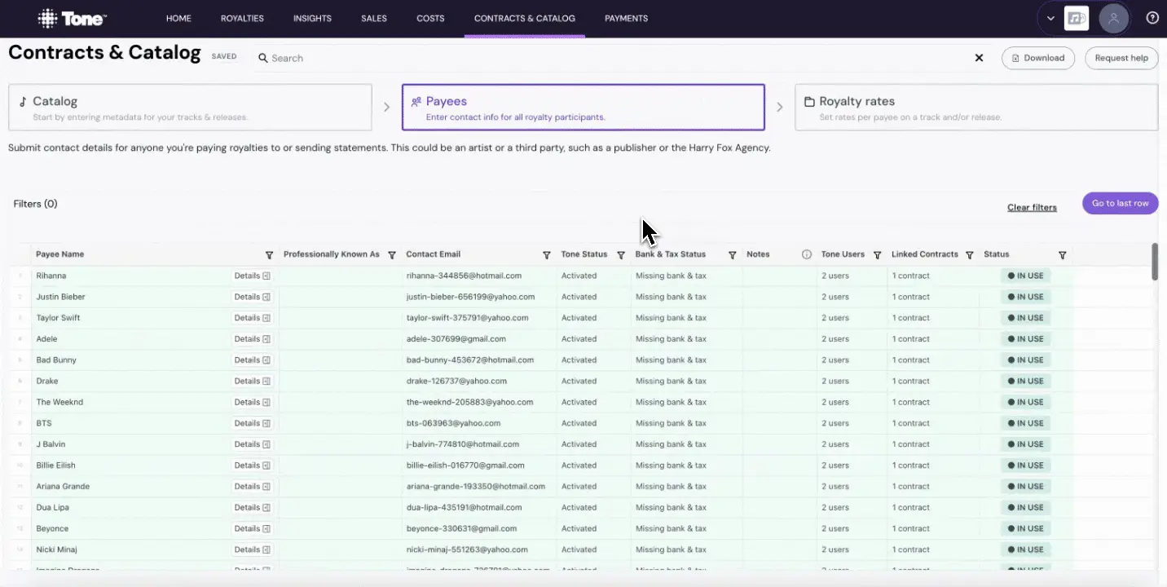The image size is (1167, 587).
Task: Select the payee name 'Billie Eilish'
Action: (55, 466)
